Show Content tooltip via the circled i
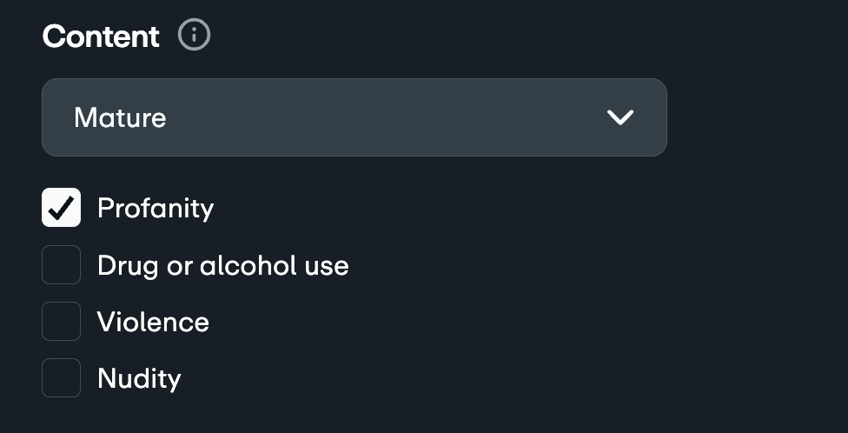The width and height of the screenshot is (848, 433). pyautogui.click(x=195, y=36)
